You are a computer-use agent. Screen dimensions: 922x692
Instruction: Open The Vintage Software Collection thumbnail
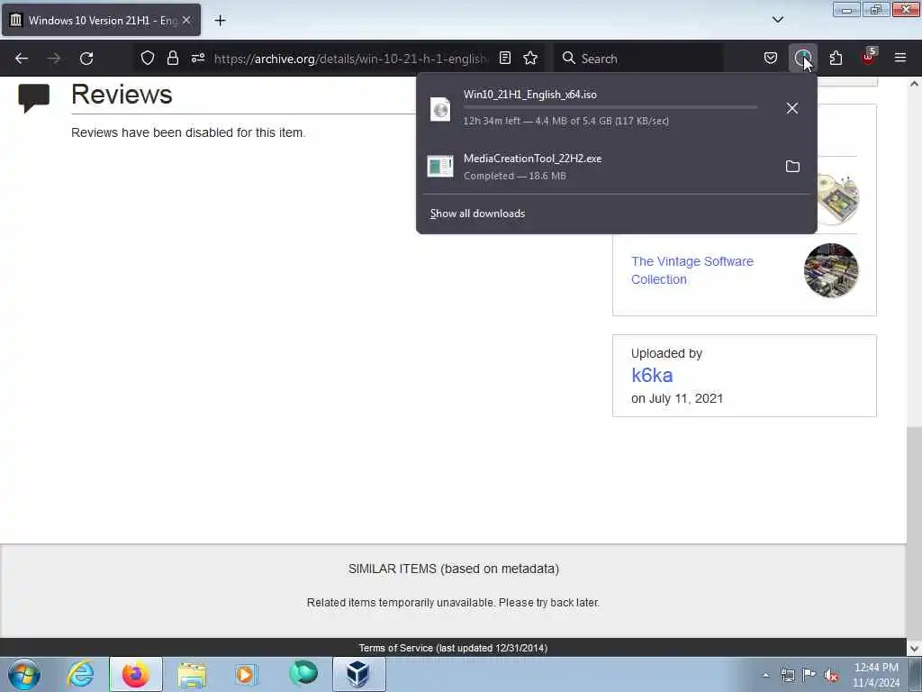point(831,270)
